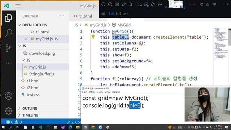Open the 파일(F) menu in Notepad
This screenshot has width=231, height=130.
pyautogui.click(x=84, y=92)
